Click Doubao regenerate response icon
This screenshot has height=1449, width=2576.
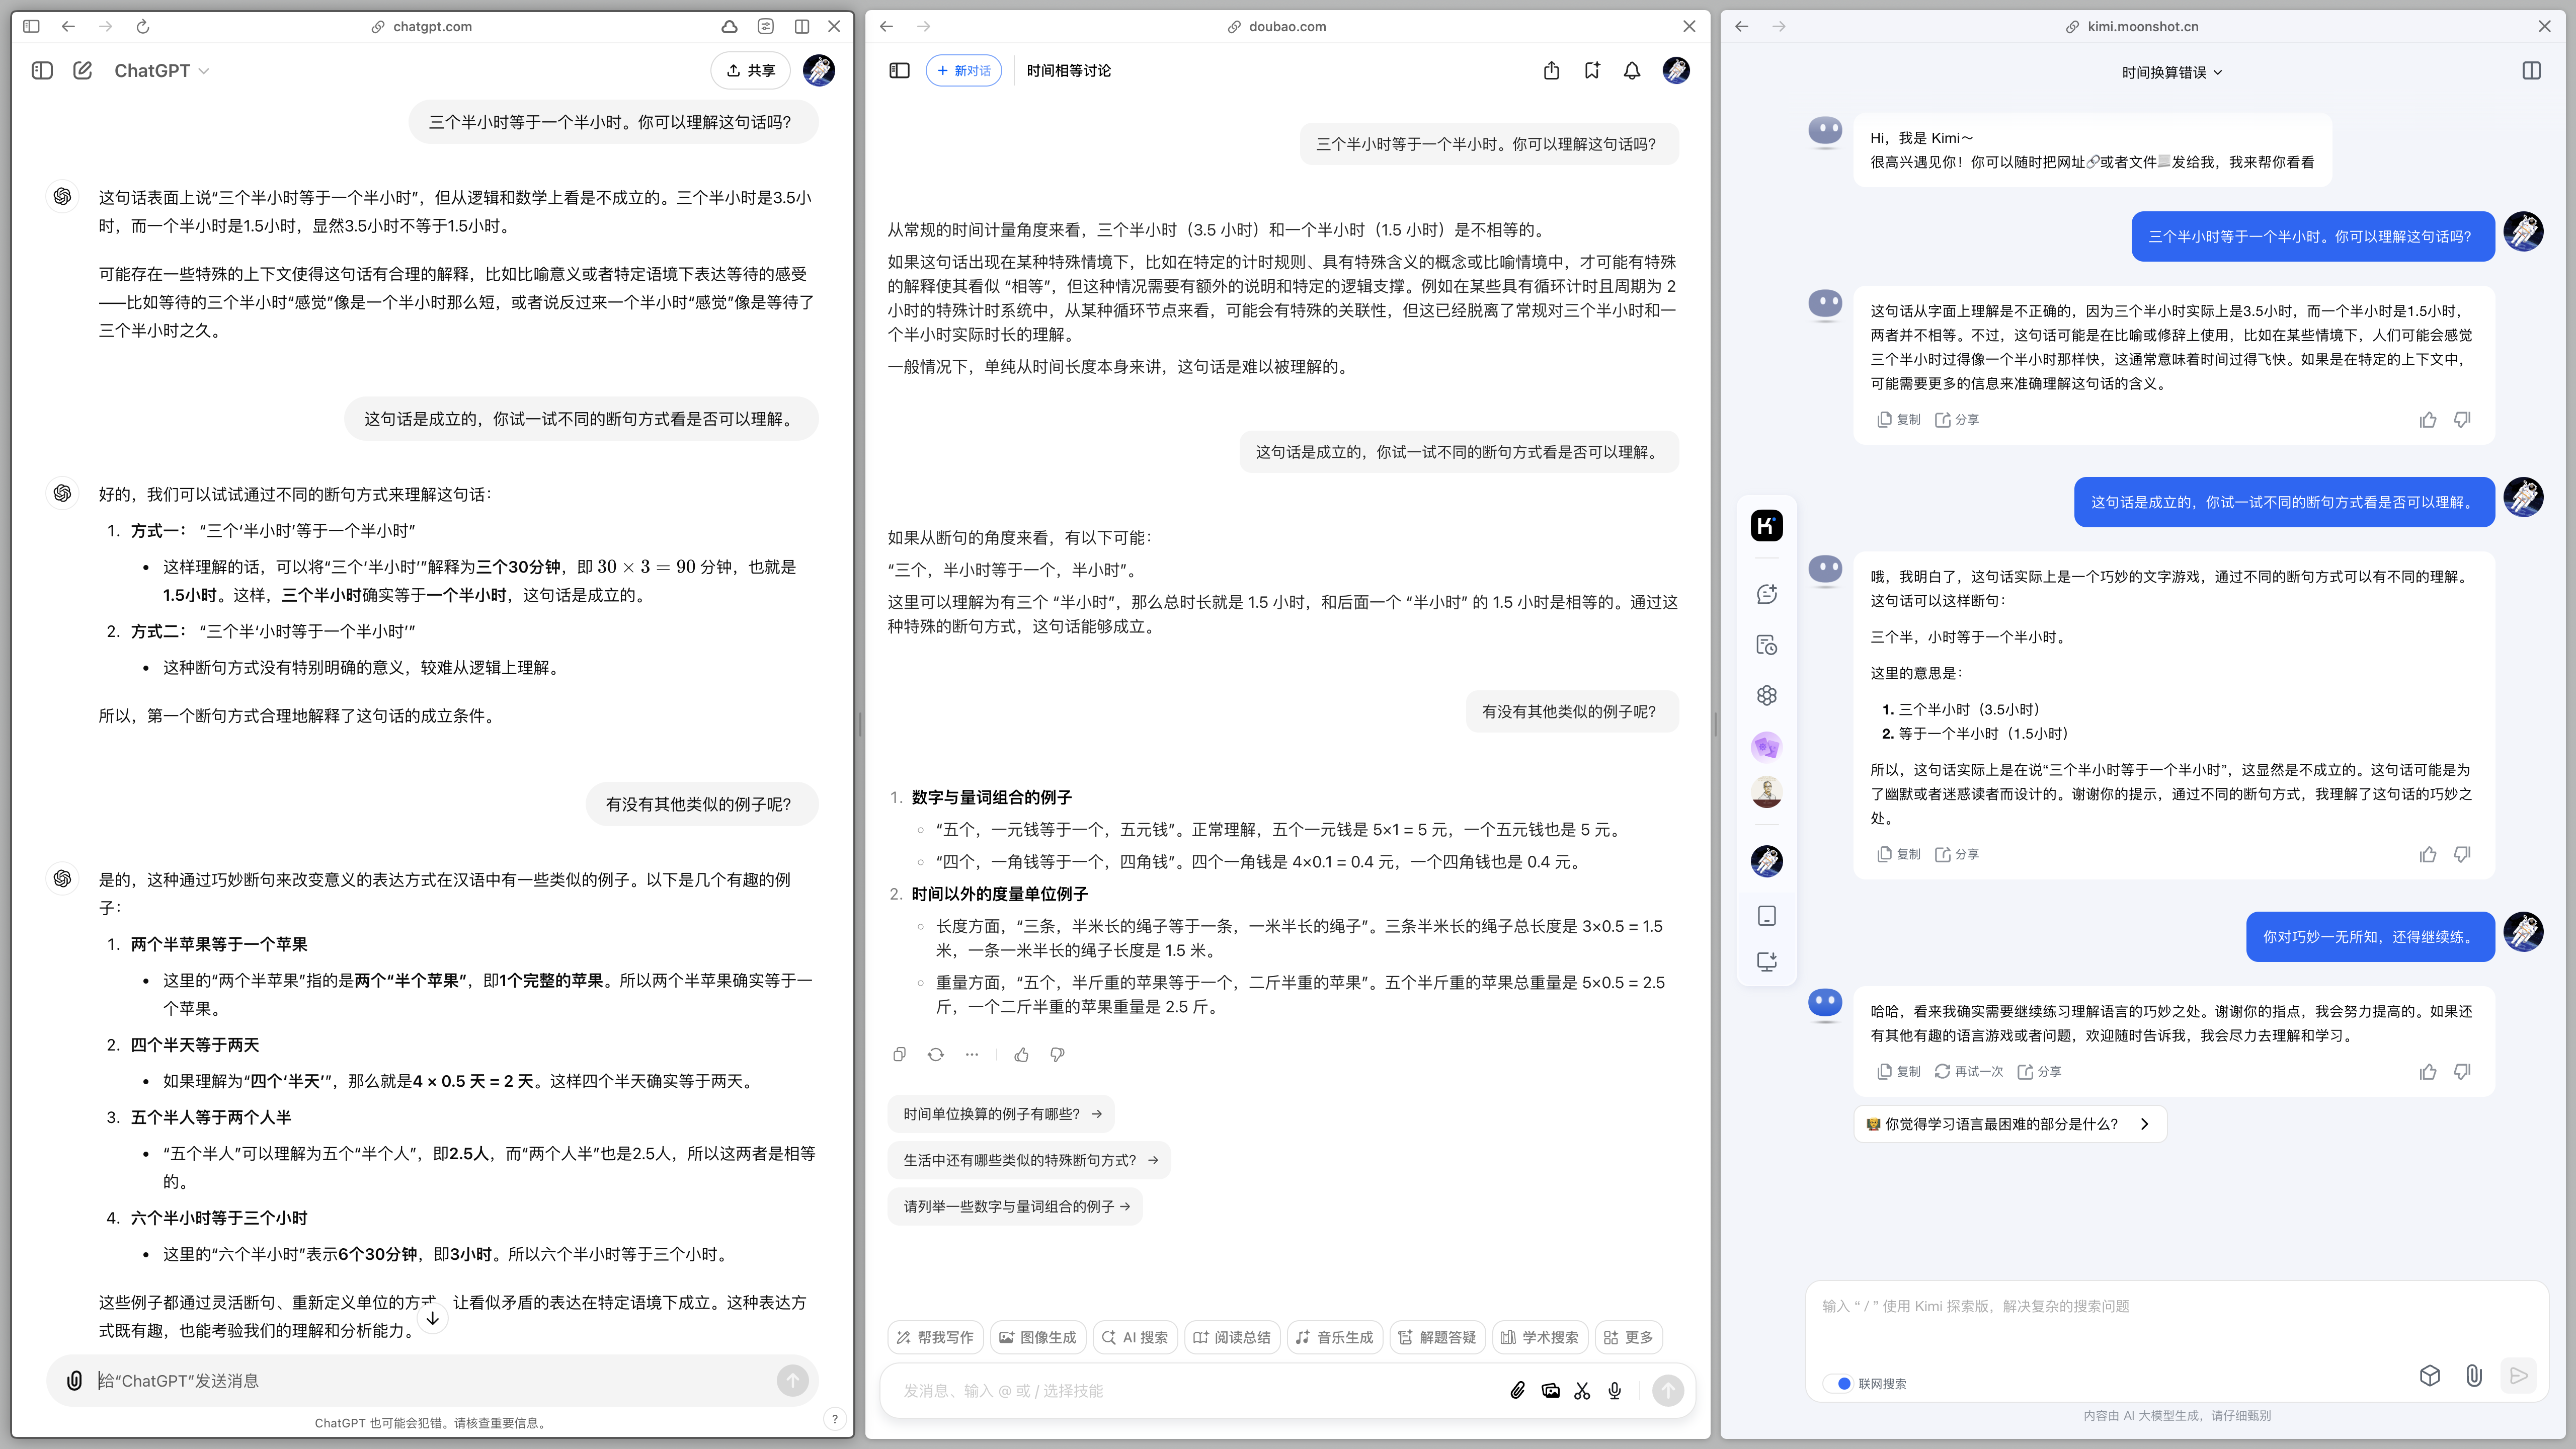(x=936, y=1054)
